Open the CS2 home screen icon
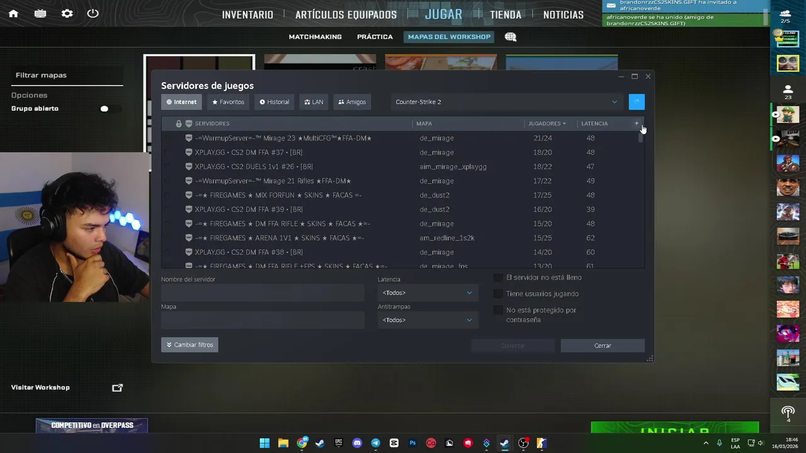Screen dimensions: 806x453 pyautogui.click(x=13, y=13)
